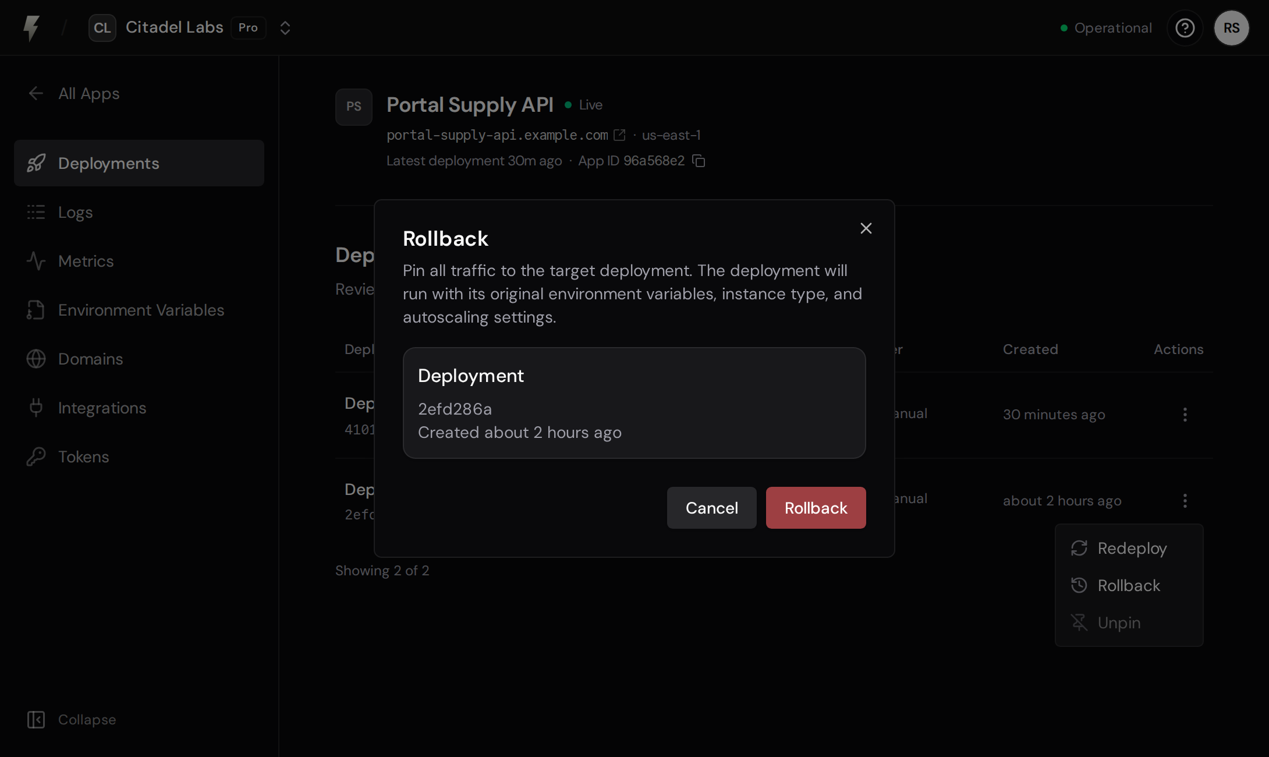Image resolution: width=1269 pixels, height=757 pixels.
Task: Click the Portal Supply API title
Action: tap(470, 105)
